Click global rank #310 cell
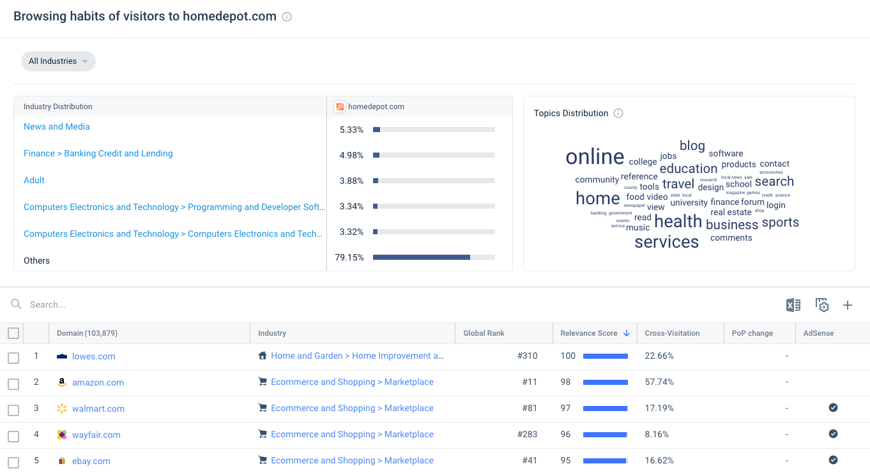 [x=527, y=356]
